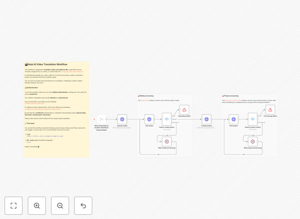
Task: Click the Switch project status label
Action: [253, 127]
